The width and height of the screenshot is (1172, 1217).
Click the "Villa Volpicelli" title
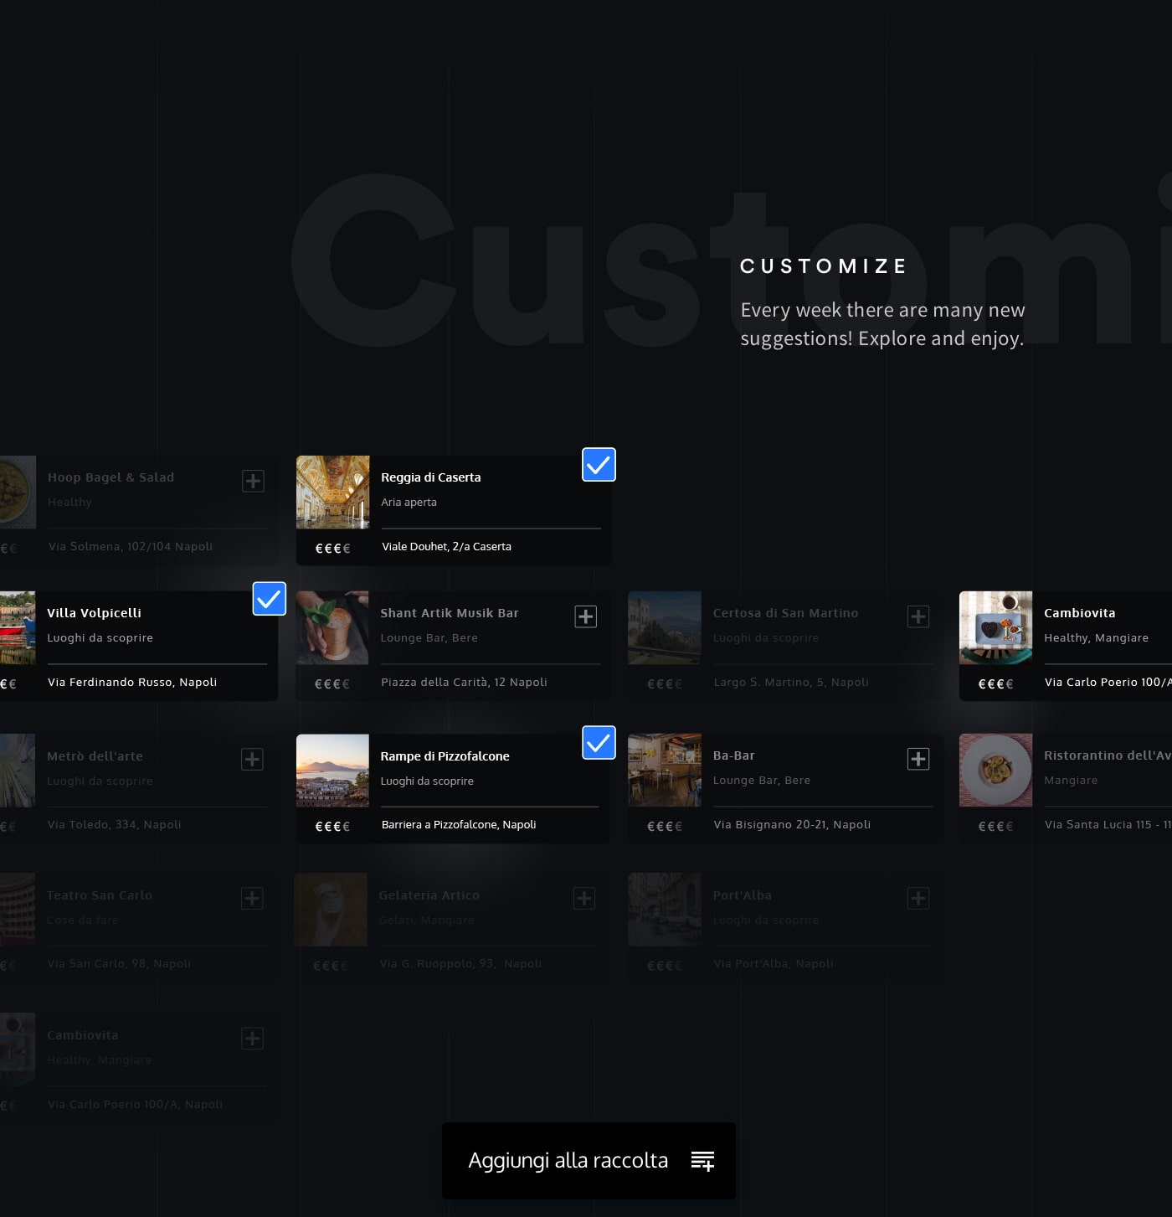(95, 613)
